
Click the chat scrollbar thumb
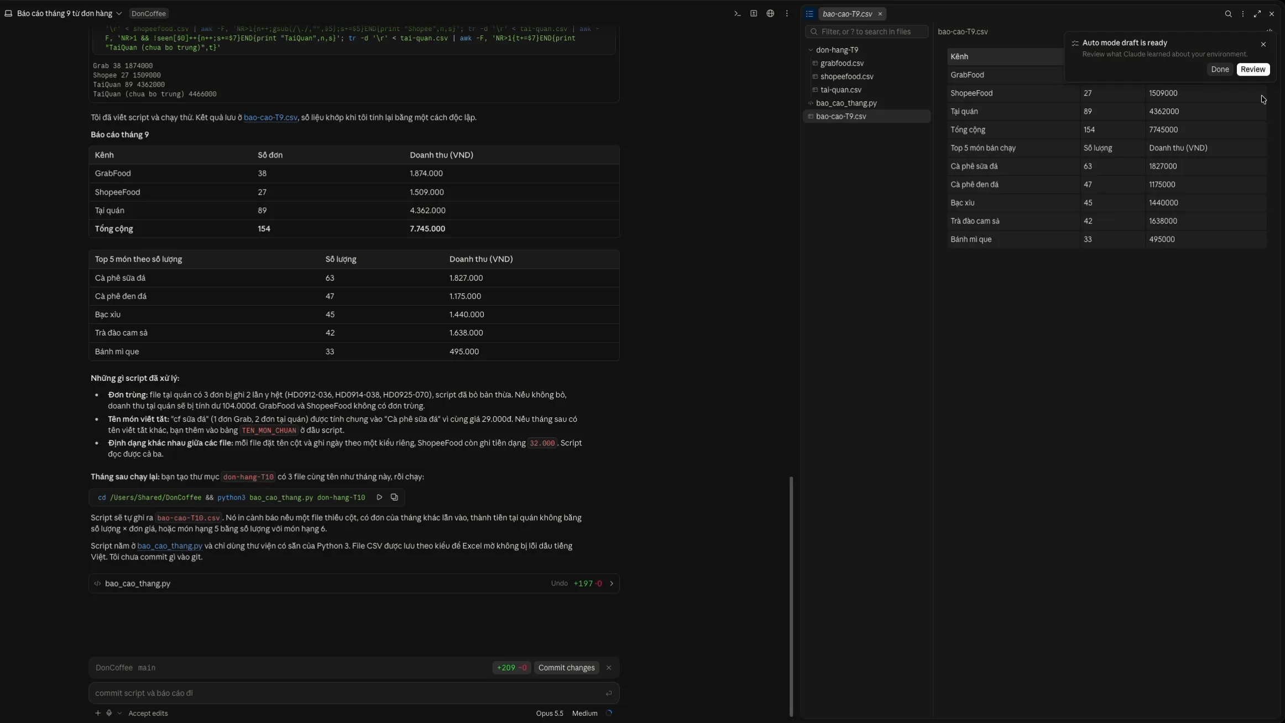(x=791, y=596)
